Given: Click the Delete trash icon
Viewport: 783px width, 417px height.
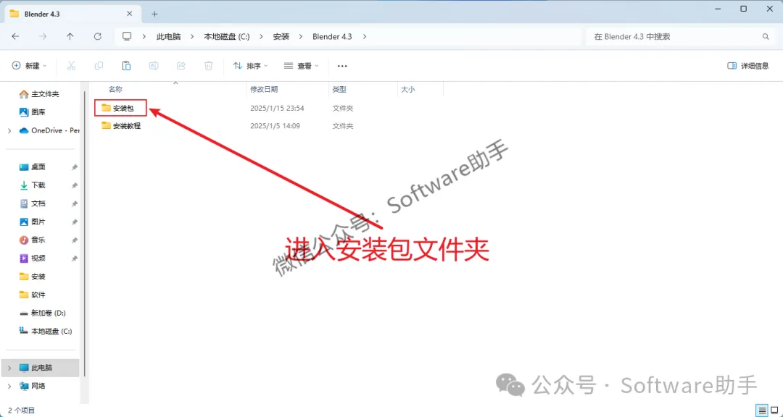Looking at the screenshot, I should pyautogui.click(x=209, y=66).
